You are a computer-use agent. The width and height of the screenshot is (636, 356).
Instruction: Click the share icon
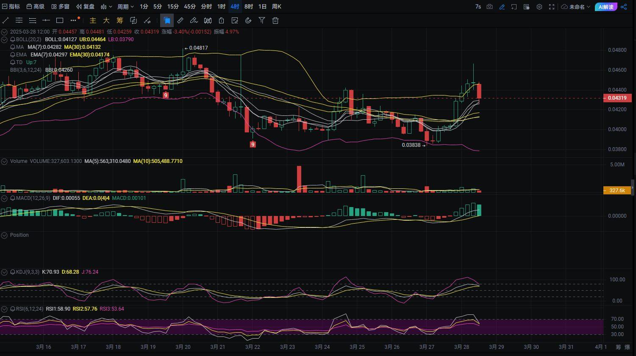pyautogui.click(x=624, y=7)
